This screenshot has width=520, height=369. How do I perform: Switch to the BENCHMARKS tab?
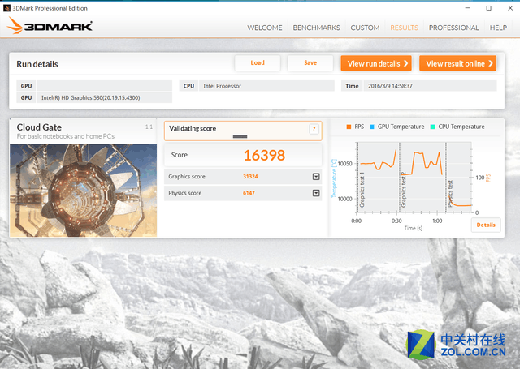316,28
